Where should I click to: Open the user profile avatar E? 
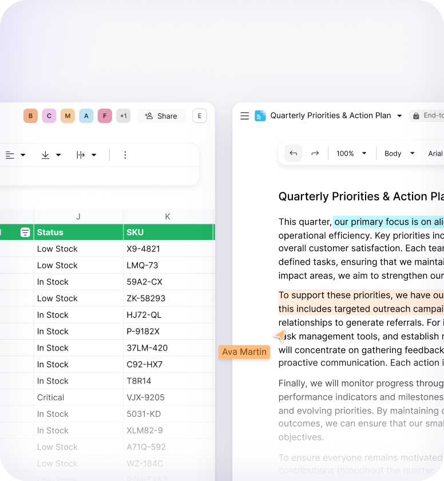pos(199,116)
